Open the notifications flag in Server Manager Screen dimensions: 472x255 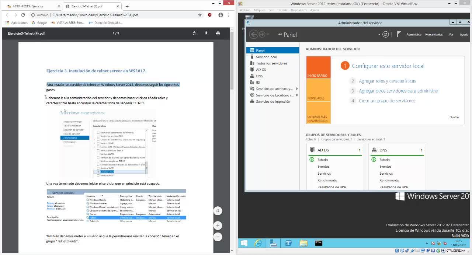coord(399,34)
